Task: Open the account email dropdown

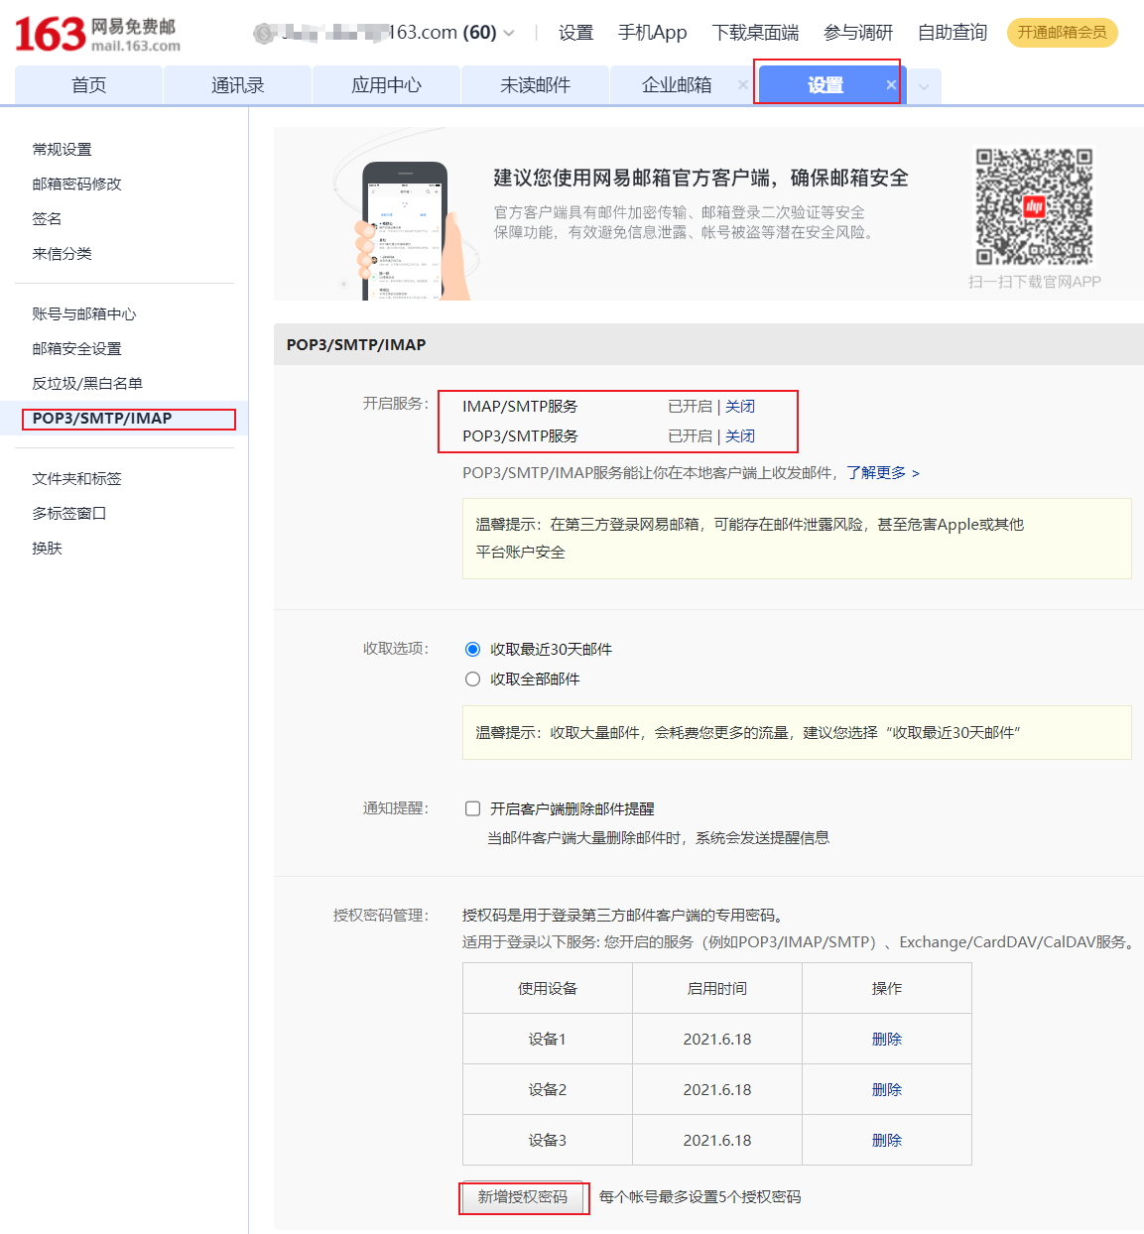Action: (x=507, y=32)
